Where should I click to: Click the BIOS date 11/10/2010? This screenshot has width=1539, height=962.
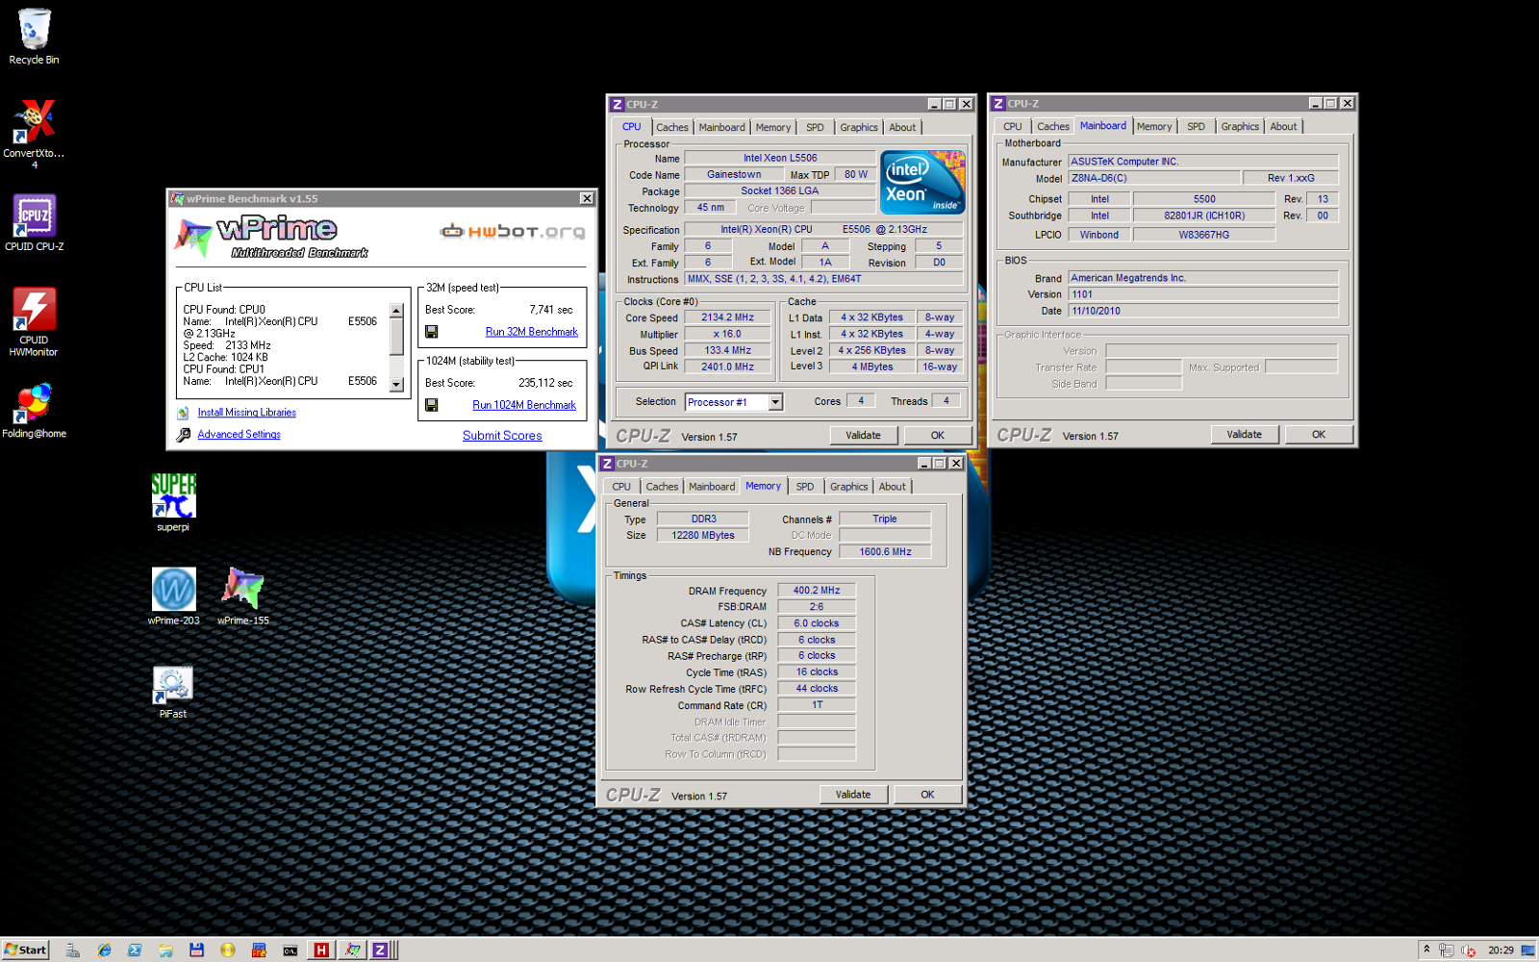(x=1203, y=311)
